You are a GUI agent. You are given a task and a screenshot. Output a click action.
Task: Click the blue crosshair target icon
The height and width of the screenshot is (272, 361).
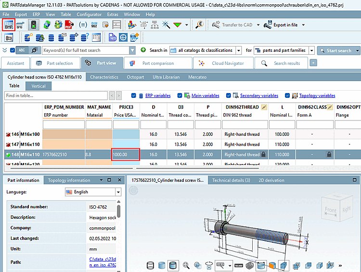[123, 37]
